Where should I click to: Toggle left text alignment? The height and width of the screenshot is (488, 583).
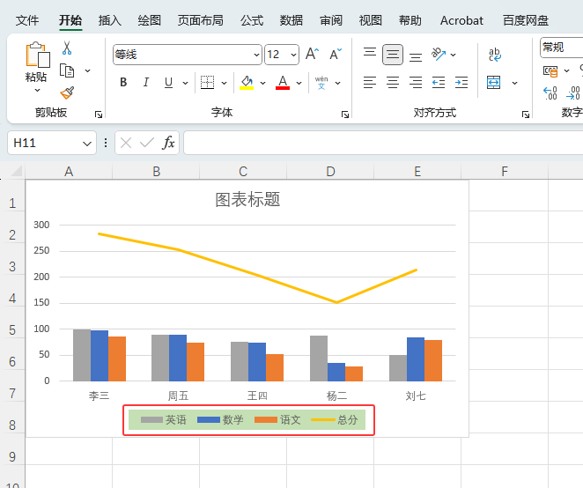[x=370, y=82]
